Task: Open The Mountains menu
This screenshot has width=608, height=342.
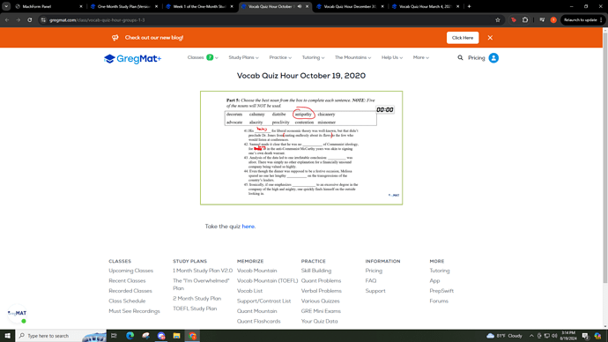Action: [352, 57]
